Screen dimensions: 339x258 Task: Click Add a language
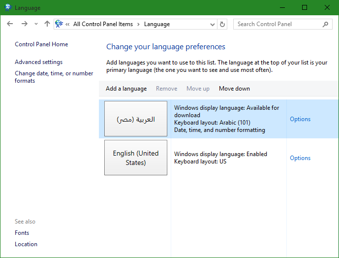tap(126, 89)
